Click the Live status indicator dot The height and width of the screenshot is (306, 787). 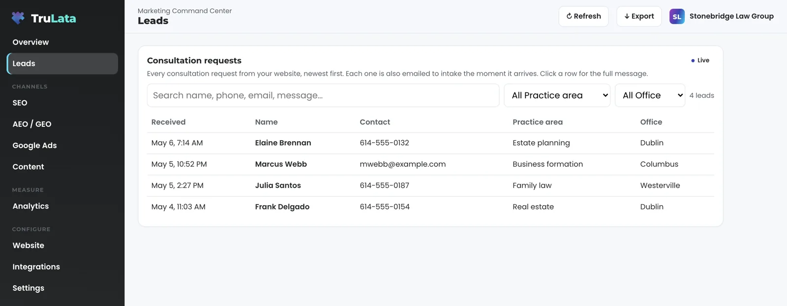click(x=693, y=61)
